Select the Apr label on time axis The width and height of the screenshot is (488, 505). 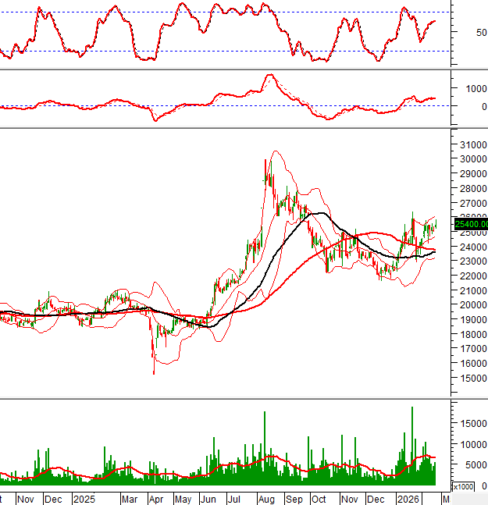tap(156, 499)
